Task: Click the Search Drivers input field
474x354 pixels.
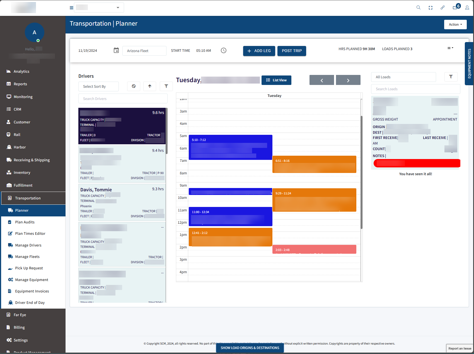Action: click(123, 99)
